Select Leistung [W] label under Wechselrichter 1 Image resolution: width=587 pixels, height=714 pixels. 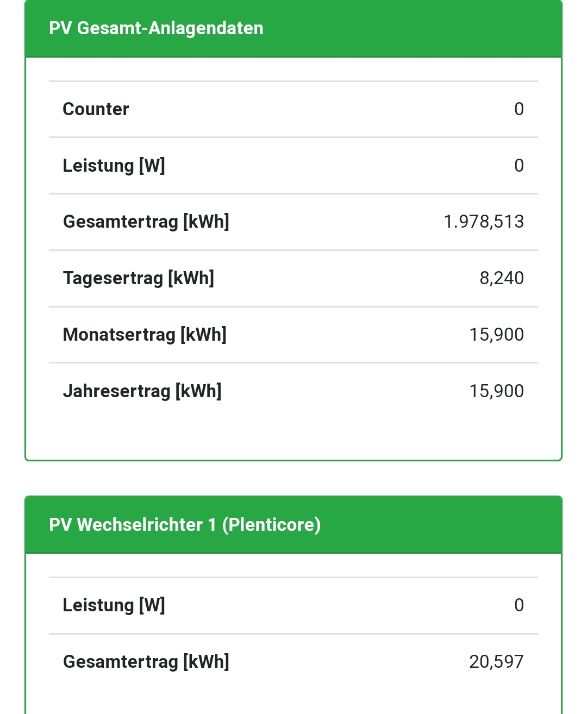pyautogui.click(x=114, y=605)
